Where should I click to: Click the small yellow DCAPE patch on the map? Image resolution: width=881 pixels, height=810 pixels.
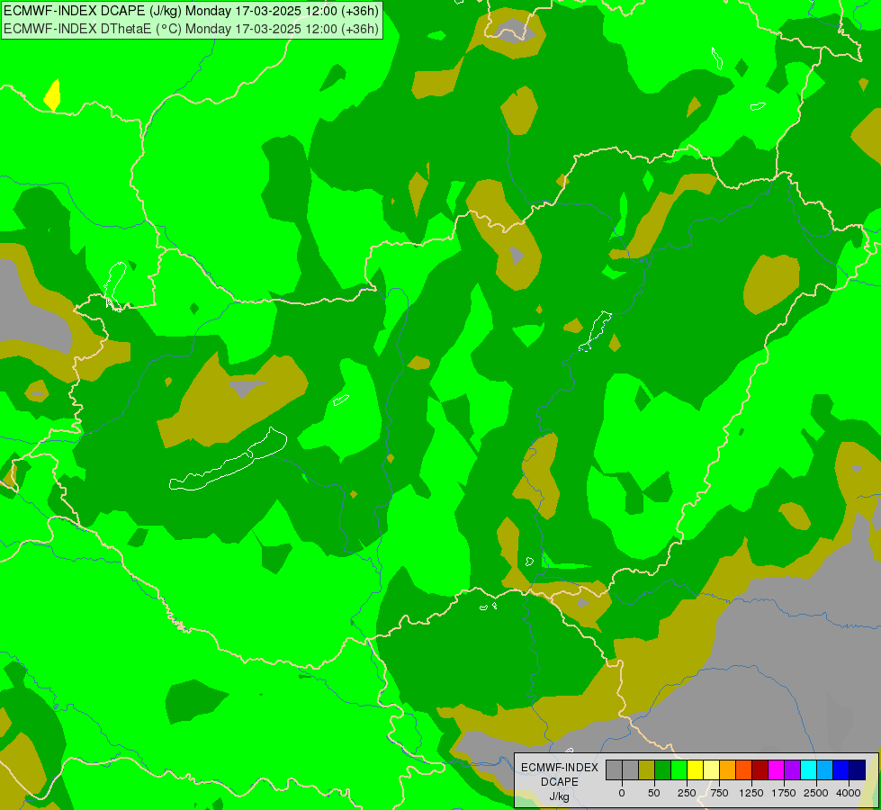point(52,96)
